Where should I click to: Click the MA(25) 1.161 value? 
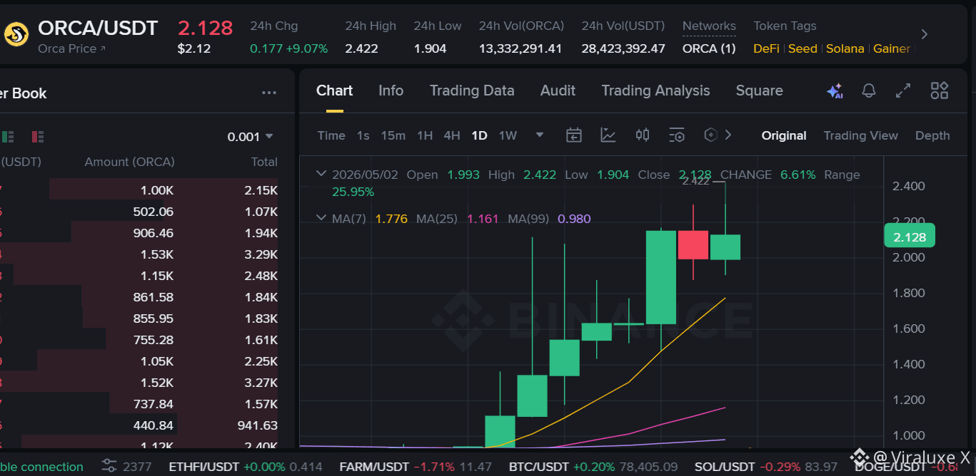click(x=483, y=219)
